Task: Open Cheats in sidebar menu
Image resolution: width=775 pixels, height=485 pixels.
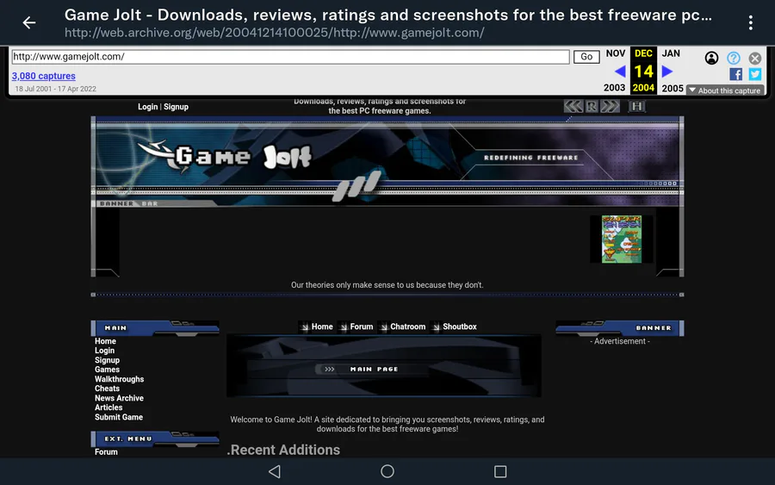Action: click(x=108, y=389)
